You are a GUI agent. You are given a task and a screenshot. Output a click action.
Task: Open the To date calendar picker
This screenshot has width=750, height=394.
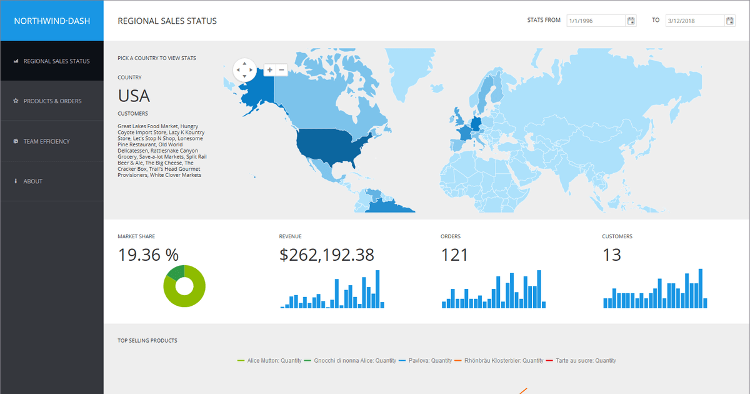tap(730, 21)
